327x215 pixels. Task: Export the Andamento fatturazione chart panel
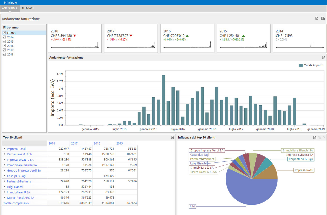point(324,58)
